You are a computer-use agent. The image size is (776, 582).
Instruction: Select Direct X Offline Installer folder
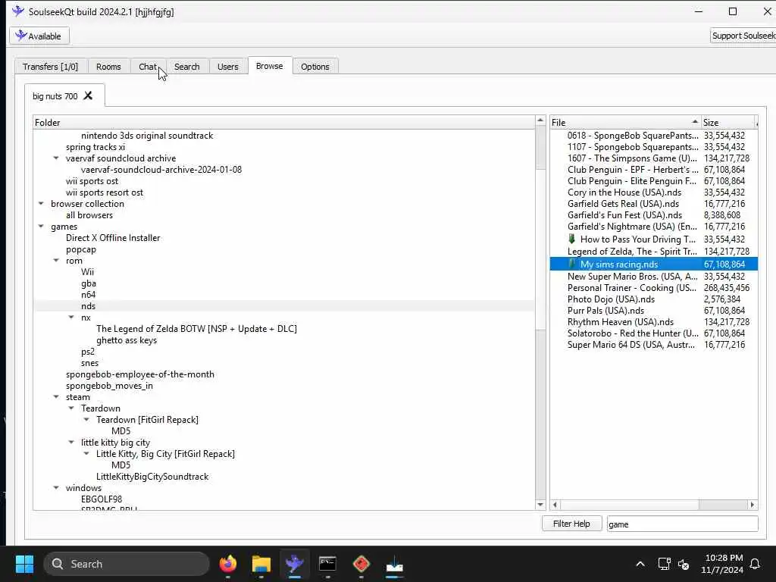click(x=113, y=238)
